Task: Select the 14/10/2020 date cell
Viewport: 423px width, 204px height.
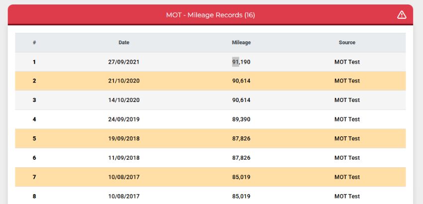Action: (124, 100)
